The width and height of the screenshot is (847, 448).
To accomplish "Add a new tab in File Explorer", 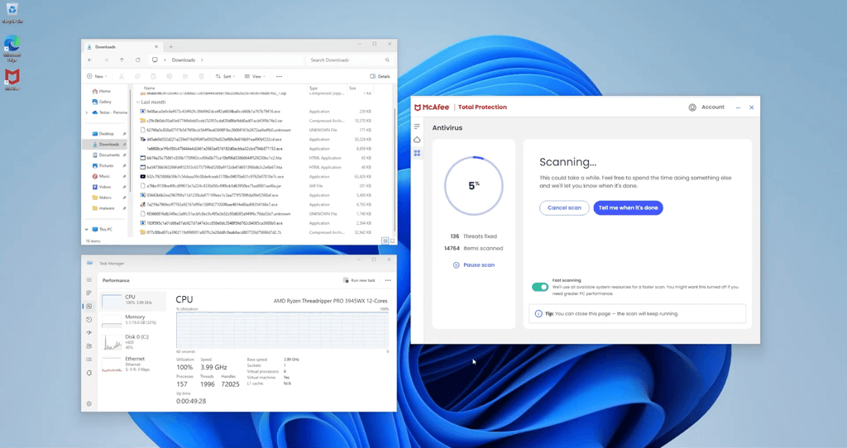I will click(170, 47).
